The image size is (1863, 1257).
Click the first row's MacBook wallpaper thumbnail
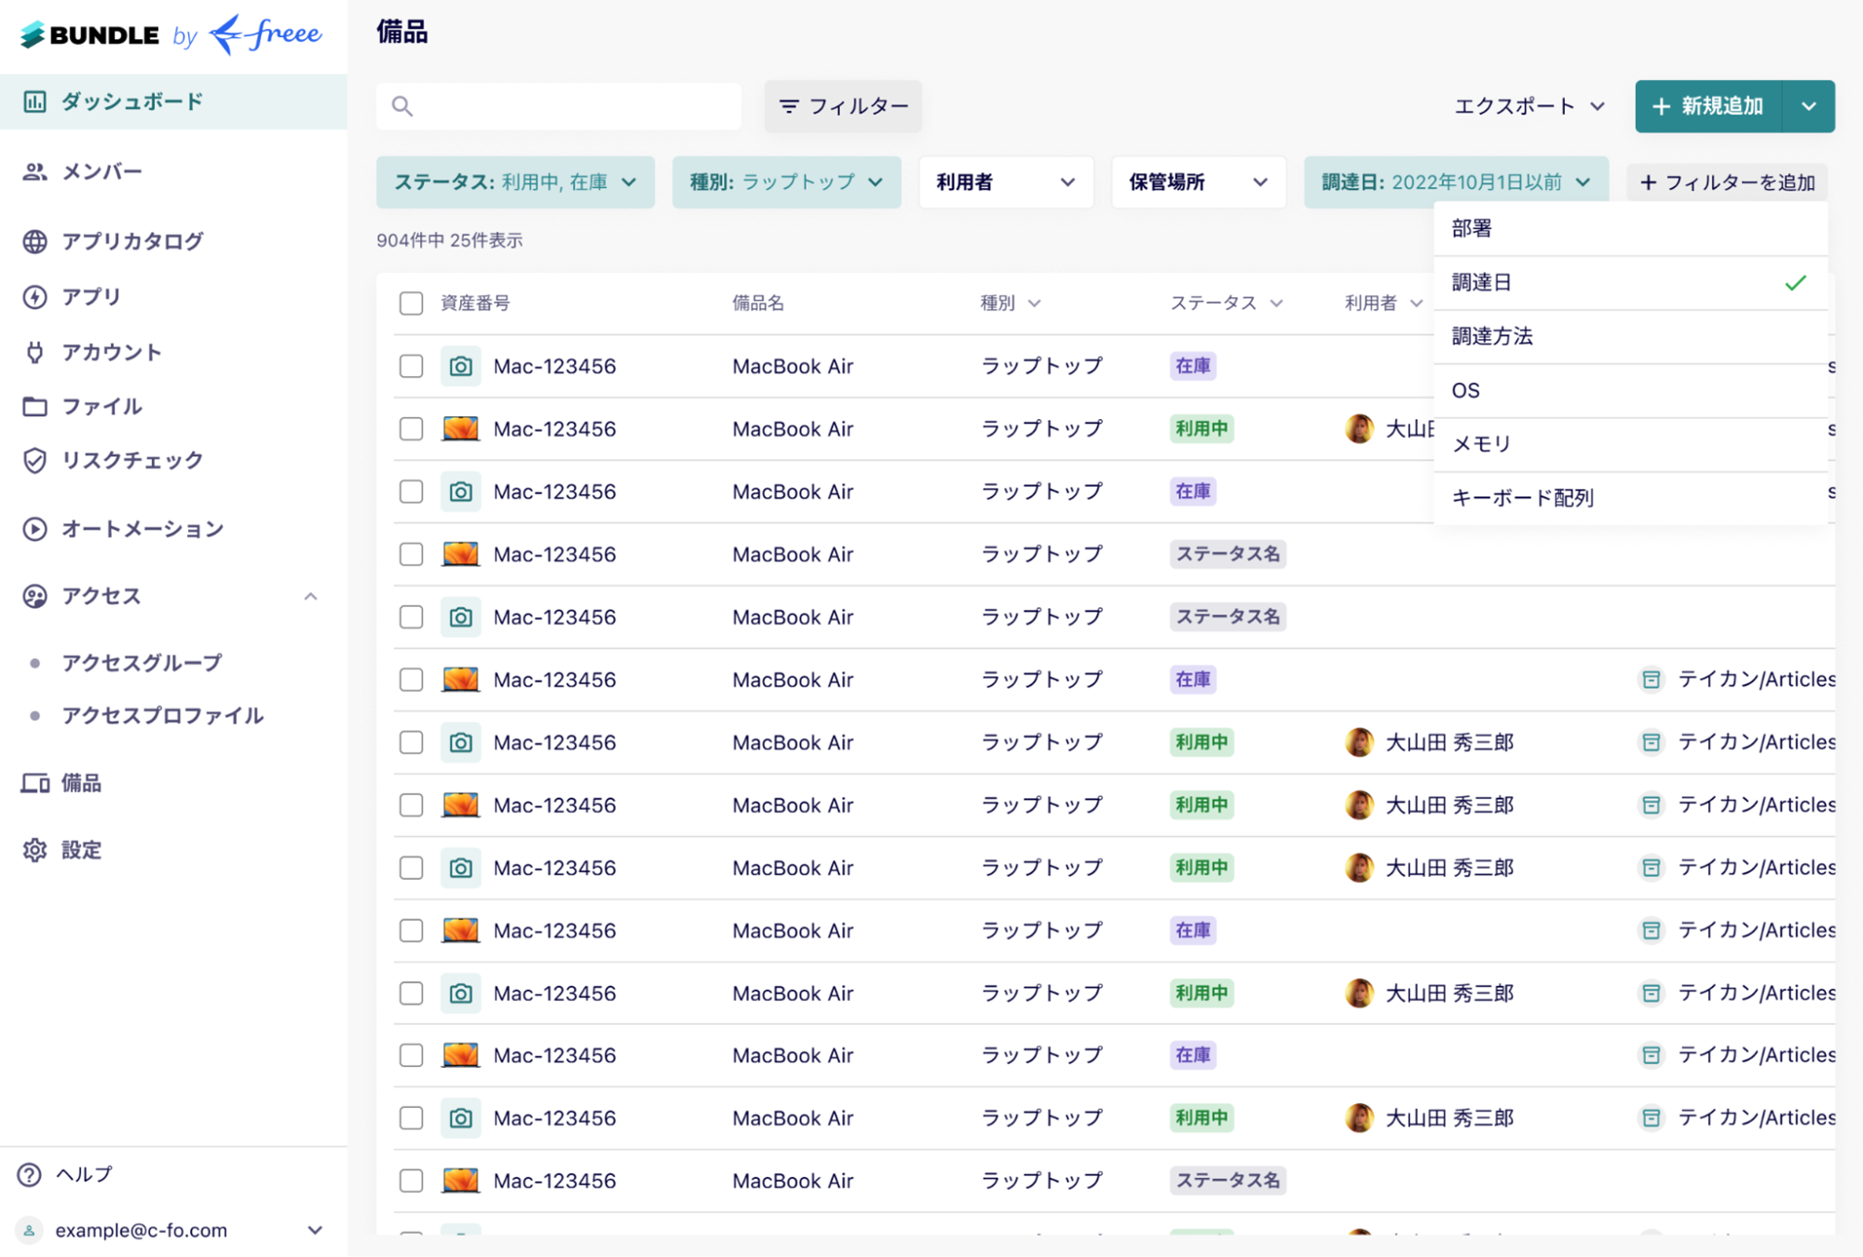point(460,428)
